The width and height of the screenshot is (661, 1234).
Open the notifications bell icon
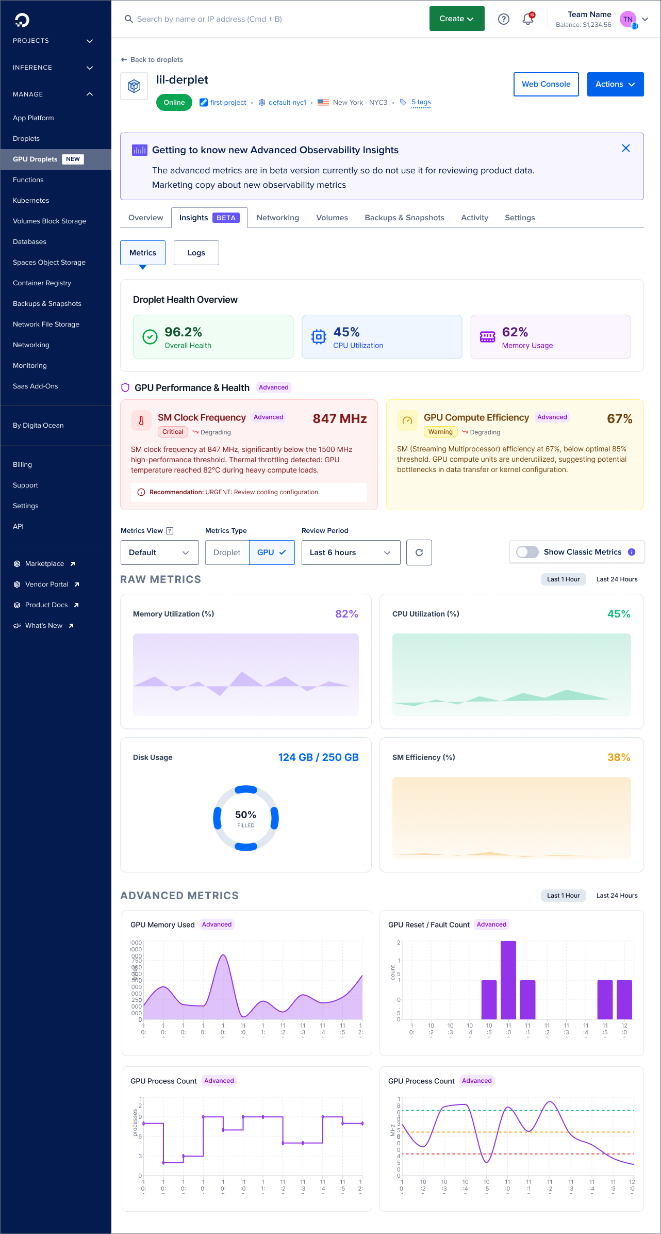528,19
